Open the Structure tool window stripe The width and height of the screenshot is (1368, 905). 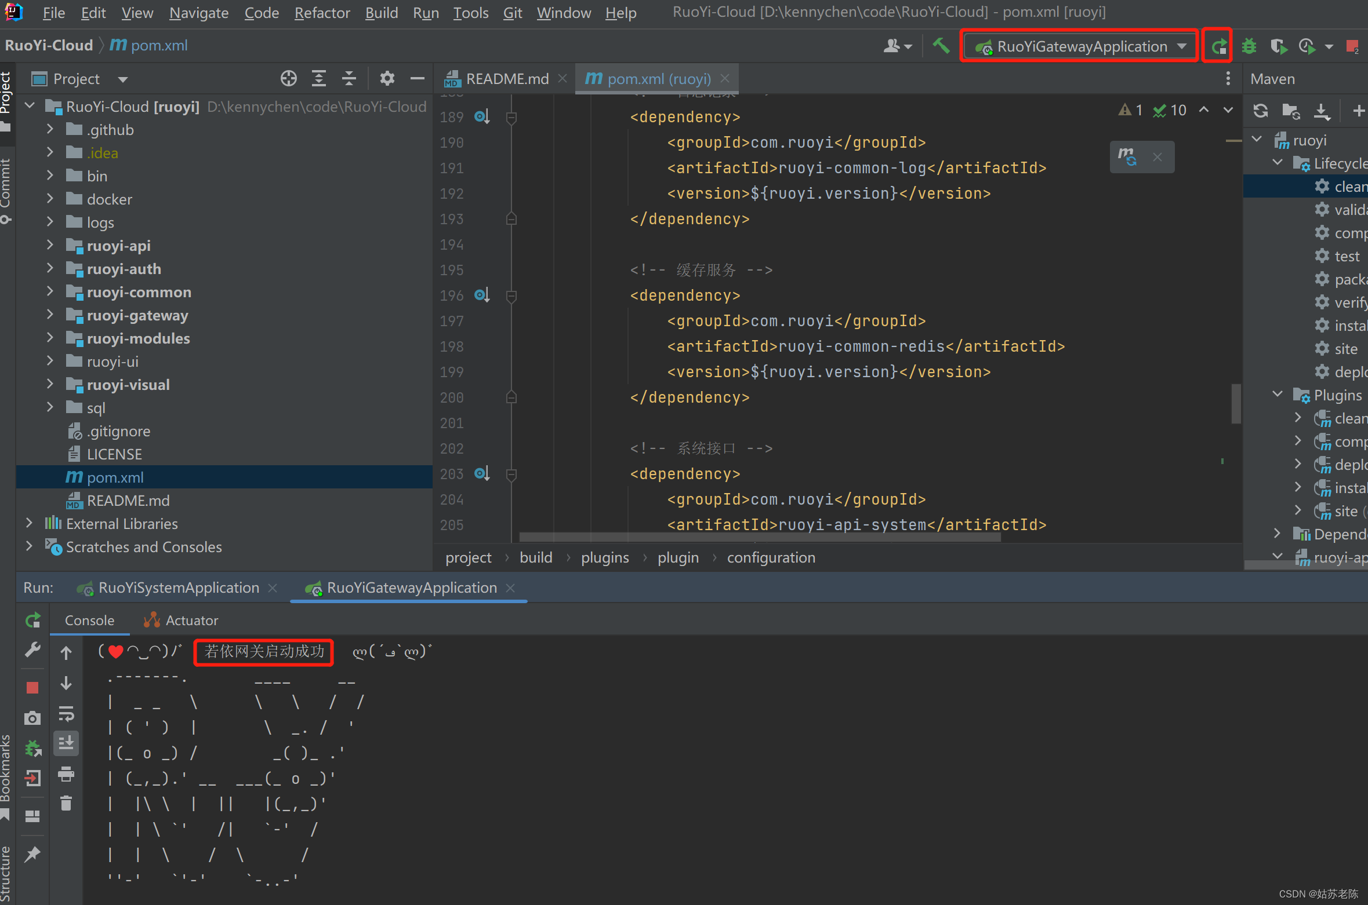pos(6,873)
